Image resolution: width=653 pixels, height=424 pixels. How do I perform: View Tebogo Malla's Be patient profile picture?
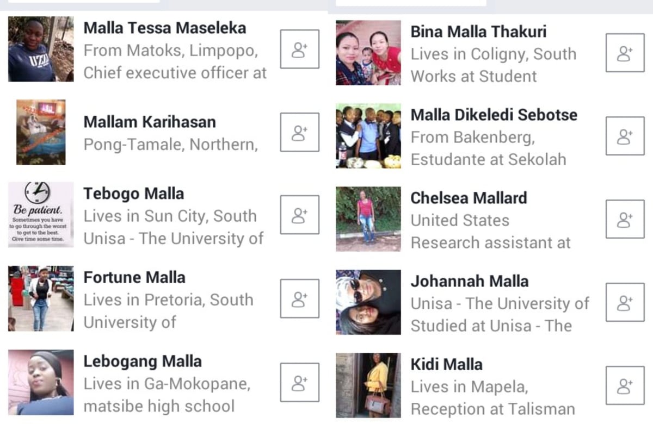pos(41,215)
